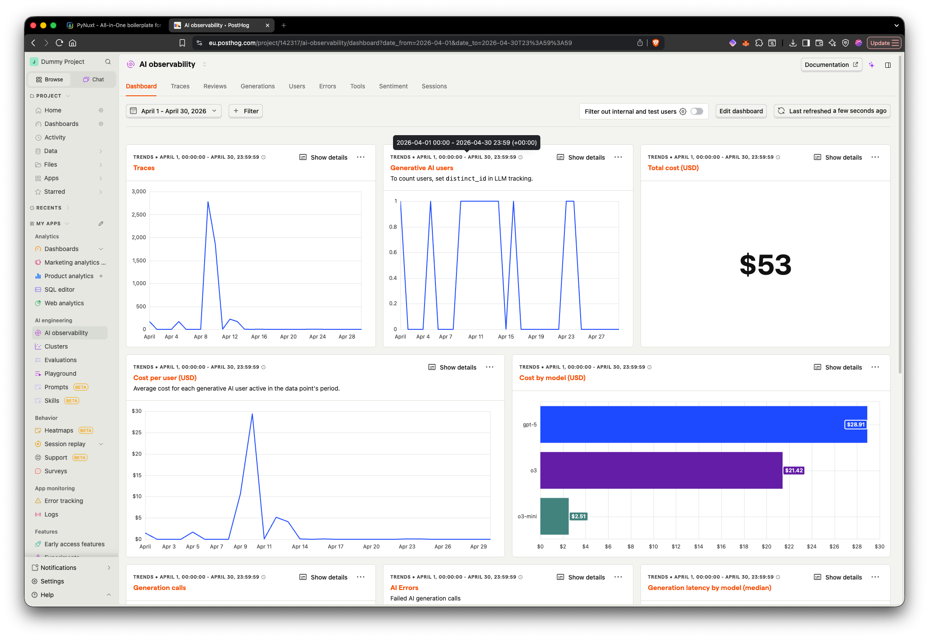The width and height of the screenshot is (929, 639).
Task: Expand the Data sidebar item chevron
Action: coord(101,151)
